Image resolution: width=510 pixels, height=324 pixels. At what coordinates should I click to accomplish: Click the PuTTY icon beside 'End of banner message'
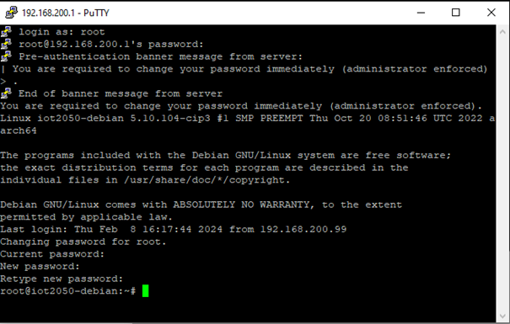pyautogui.click(x=6, y=93)
